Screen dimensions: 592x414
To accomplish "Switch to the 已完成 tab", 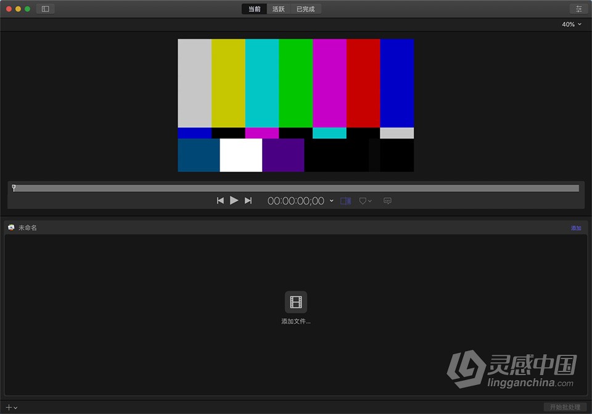I will click(305, 9).
